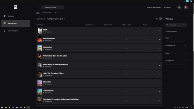
Task: Open the friends list icon
Action: pos(179,7)
